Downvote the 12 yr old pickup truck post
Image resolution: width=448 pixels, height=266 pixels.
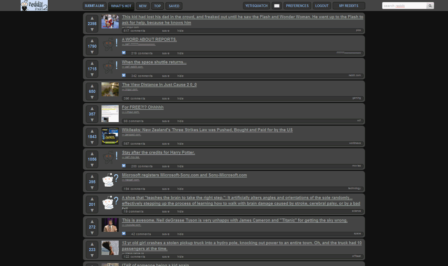click(x=92, y=255)
